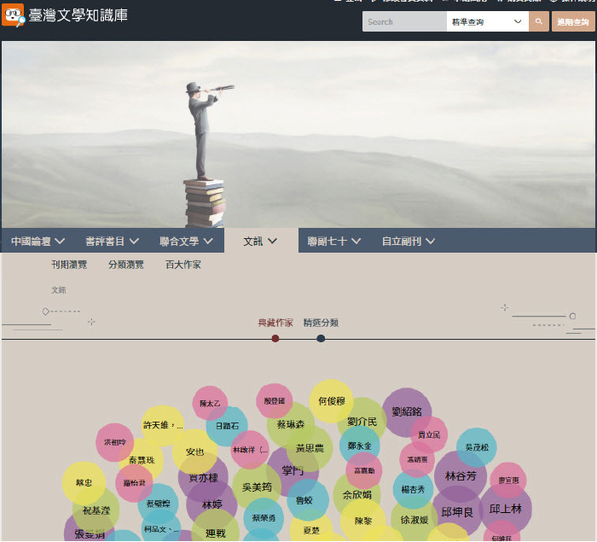Open the 聯合文學 navigation item

pos(186,242)
